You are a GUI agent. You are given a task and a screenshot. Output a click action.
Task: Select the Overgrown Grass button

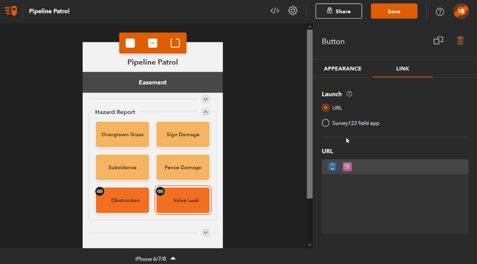pyautogui.click(x=122, y=135)
